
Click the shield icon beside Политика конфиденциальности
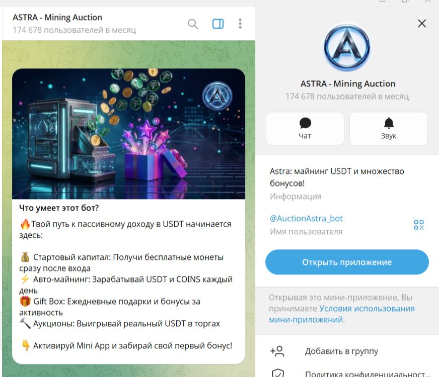pos(278,373)
